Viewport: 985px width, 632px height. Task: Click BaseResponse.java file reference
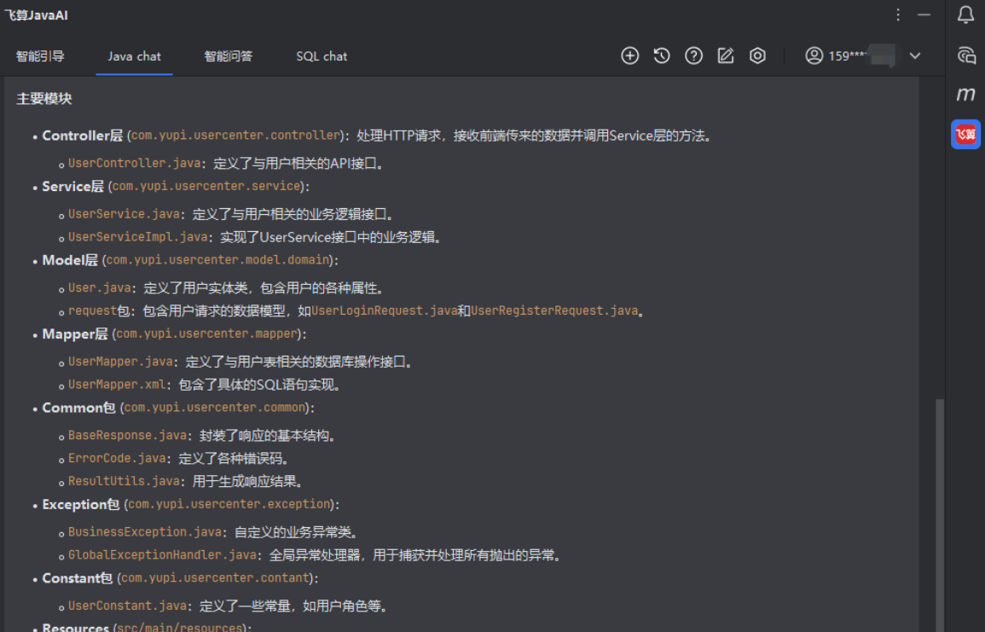[128, 435]
